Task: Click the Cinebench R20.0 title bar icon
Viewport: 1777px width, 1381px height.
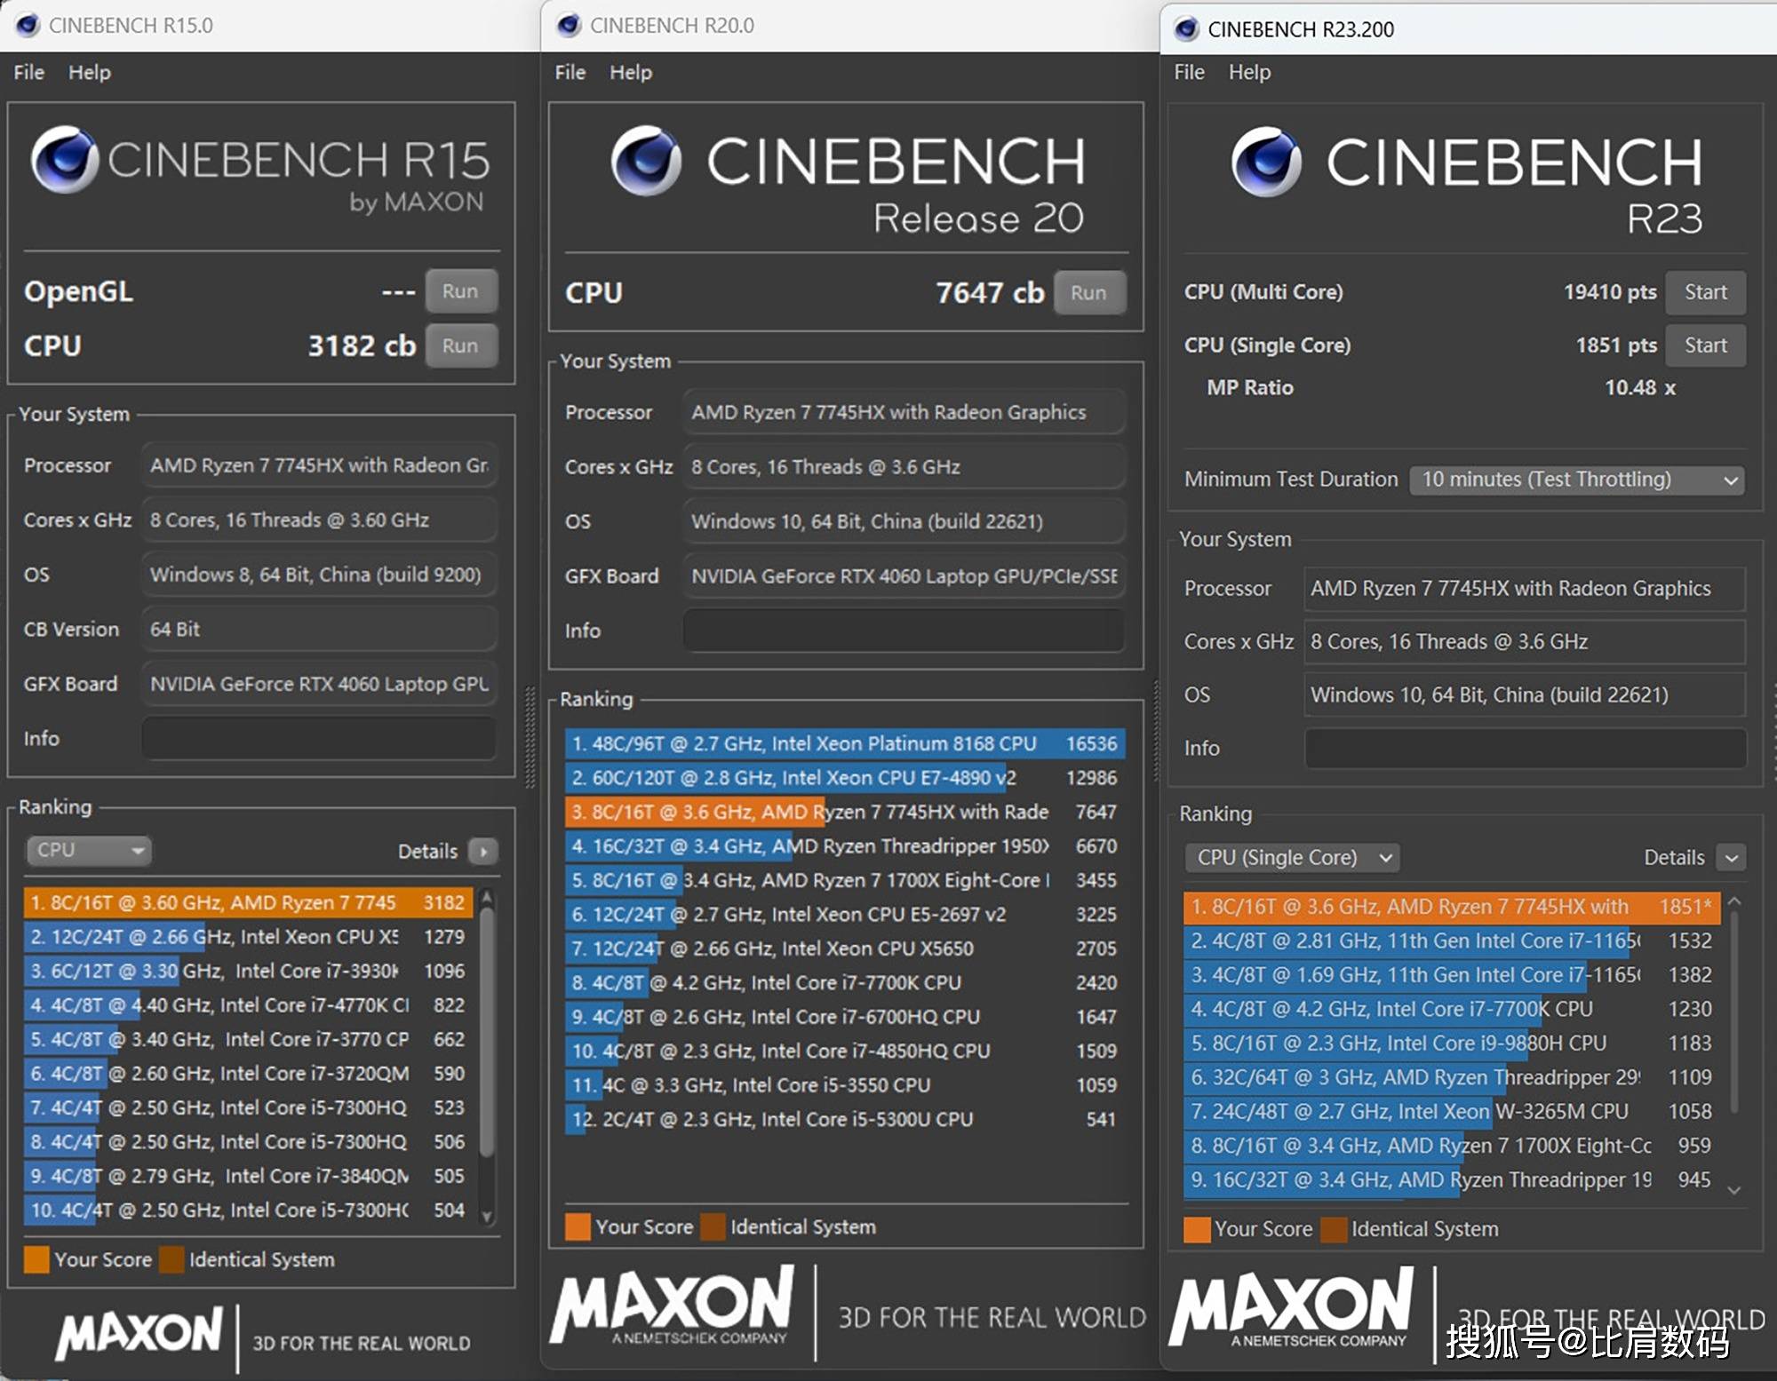Action: pos(569,25)
